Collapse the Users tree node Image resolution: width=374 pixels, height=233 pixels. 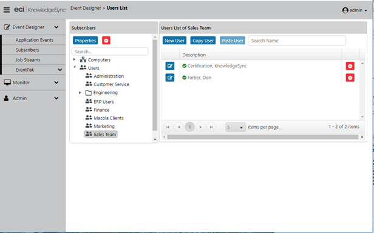(x=75, y=67)
